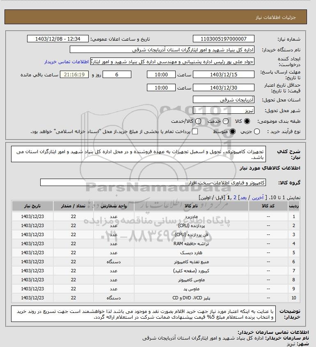Toggle the اسناد خزانه اسلامی payment checkbox
Screen dimensions: 316x347
click(195, 131)
